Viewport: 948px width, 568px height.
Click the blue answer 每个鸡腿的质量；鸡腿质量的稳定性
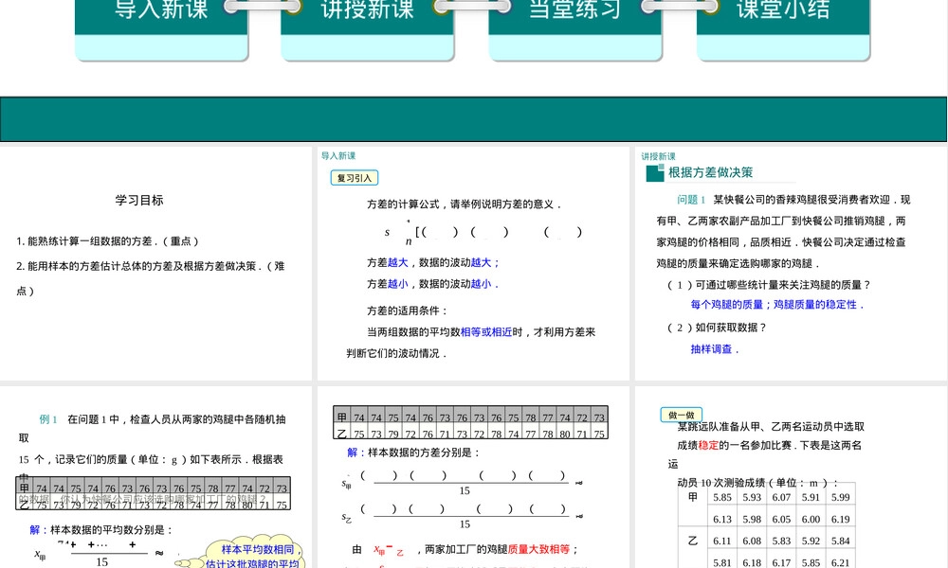pyautogui.click(x=777, y=305)
